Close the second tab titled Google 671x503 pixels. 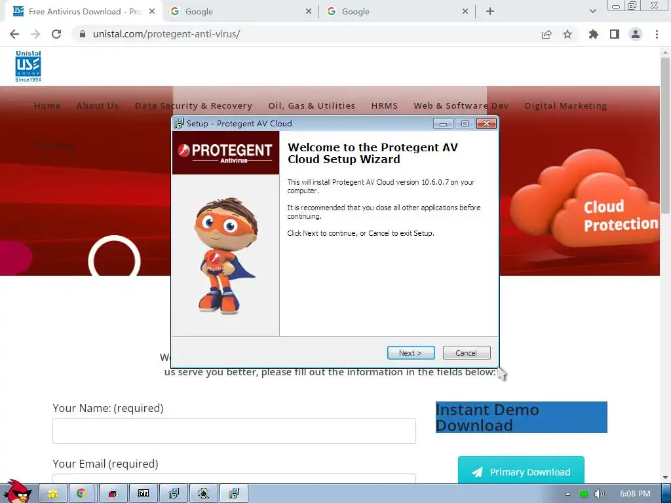[309, 12]
